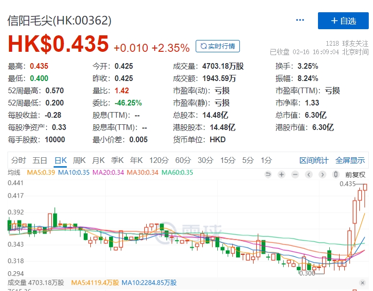This screenshot has width=373, height=291.
Task: Select the 五日 five-day tab
Action: coord(40,160)
